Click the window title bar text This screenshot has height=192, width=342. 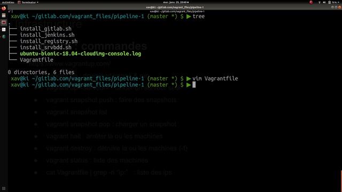(175, 7)
